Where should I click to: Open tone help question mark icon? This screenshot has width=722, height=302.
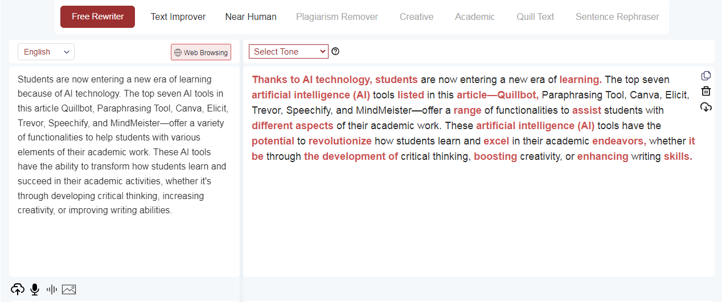coord(335,51)
